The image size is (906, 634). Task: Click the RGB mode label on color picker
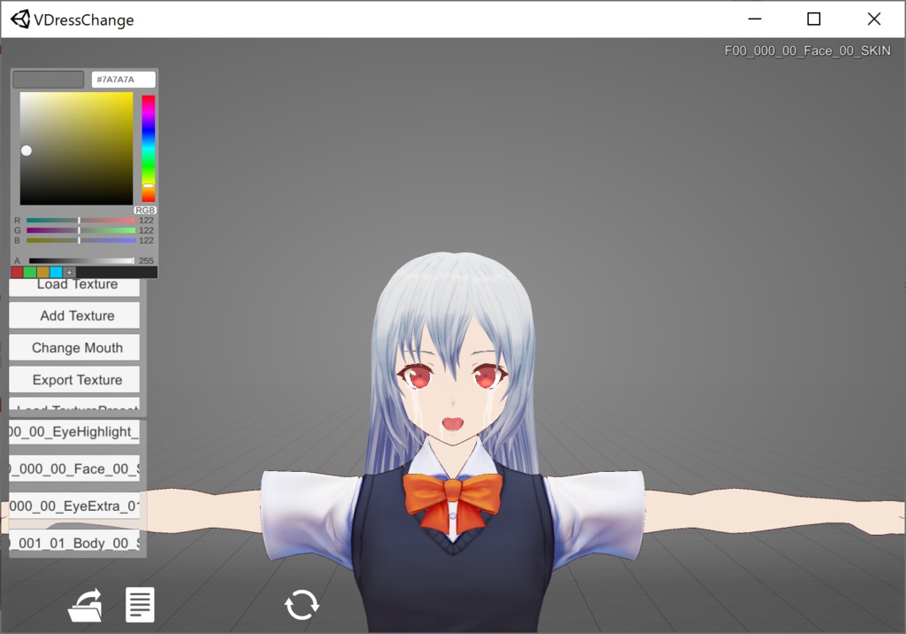[146, 210]
